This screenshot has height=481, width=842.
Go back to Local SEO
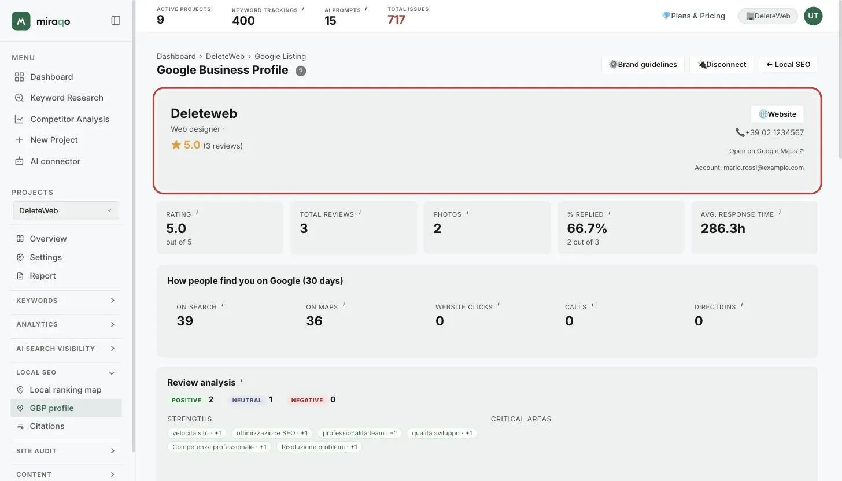click(788, 65)
